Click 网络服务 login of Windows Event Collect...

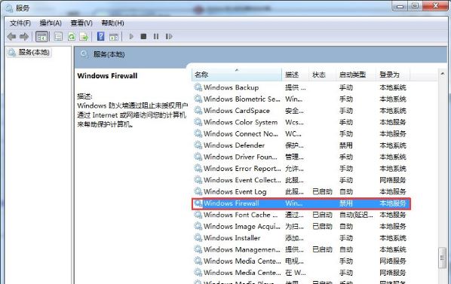tap(393, 180)
